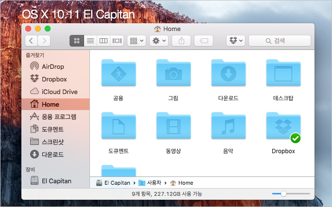Switch to column view
The height and width of the screenshot is (207, 332).
click(x=104, y=41)
